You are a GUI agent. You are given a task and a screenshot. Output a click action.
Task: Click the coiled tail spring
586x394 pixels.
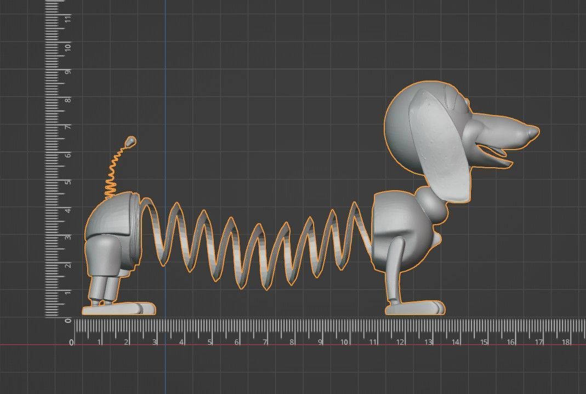[113, 174]
